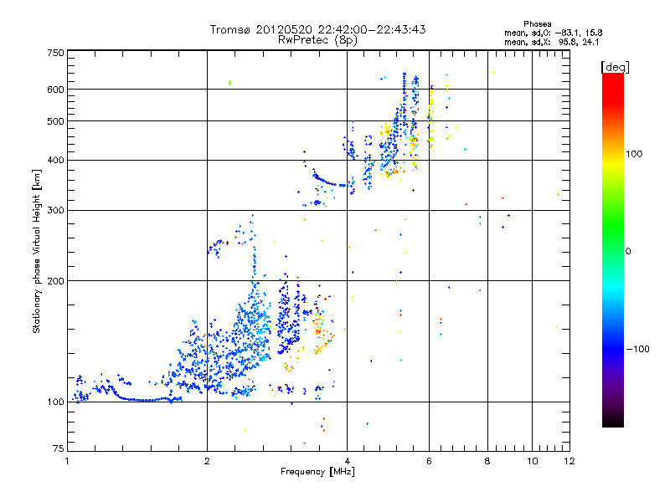670x502 pixels.
Task: Click the y-axis label "Stationary phase Virtual Height [km]"
Action: pos(36,251)
